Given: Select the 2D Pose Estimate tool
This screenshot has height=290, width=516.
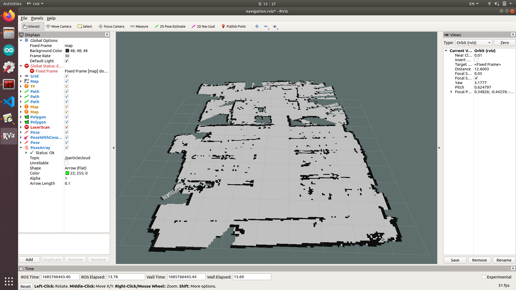Looking at the screenshot, I should [x=170, y=26].
